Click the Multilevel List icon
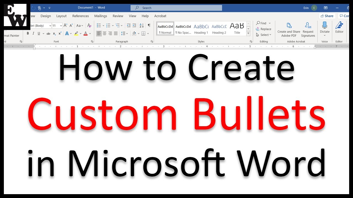The height and width of the screenshot is (198, 353). [118, 25]
